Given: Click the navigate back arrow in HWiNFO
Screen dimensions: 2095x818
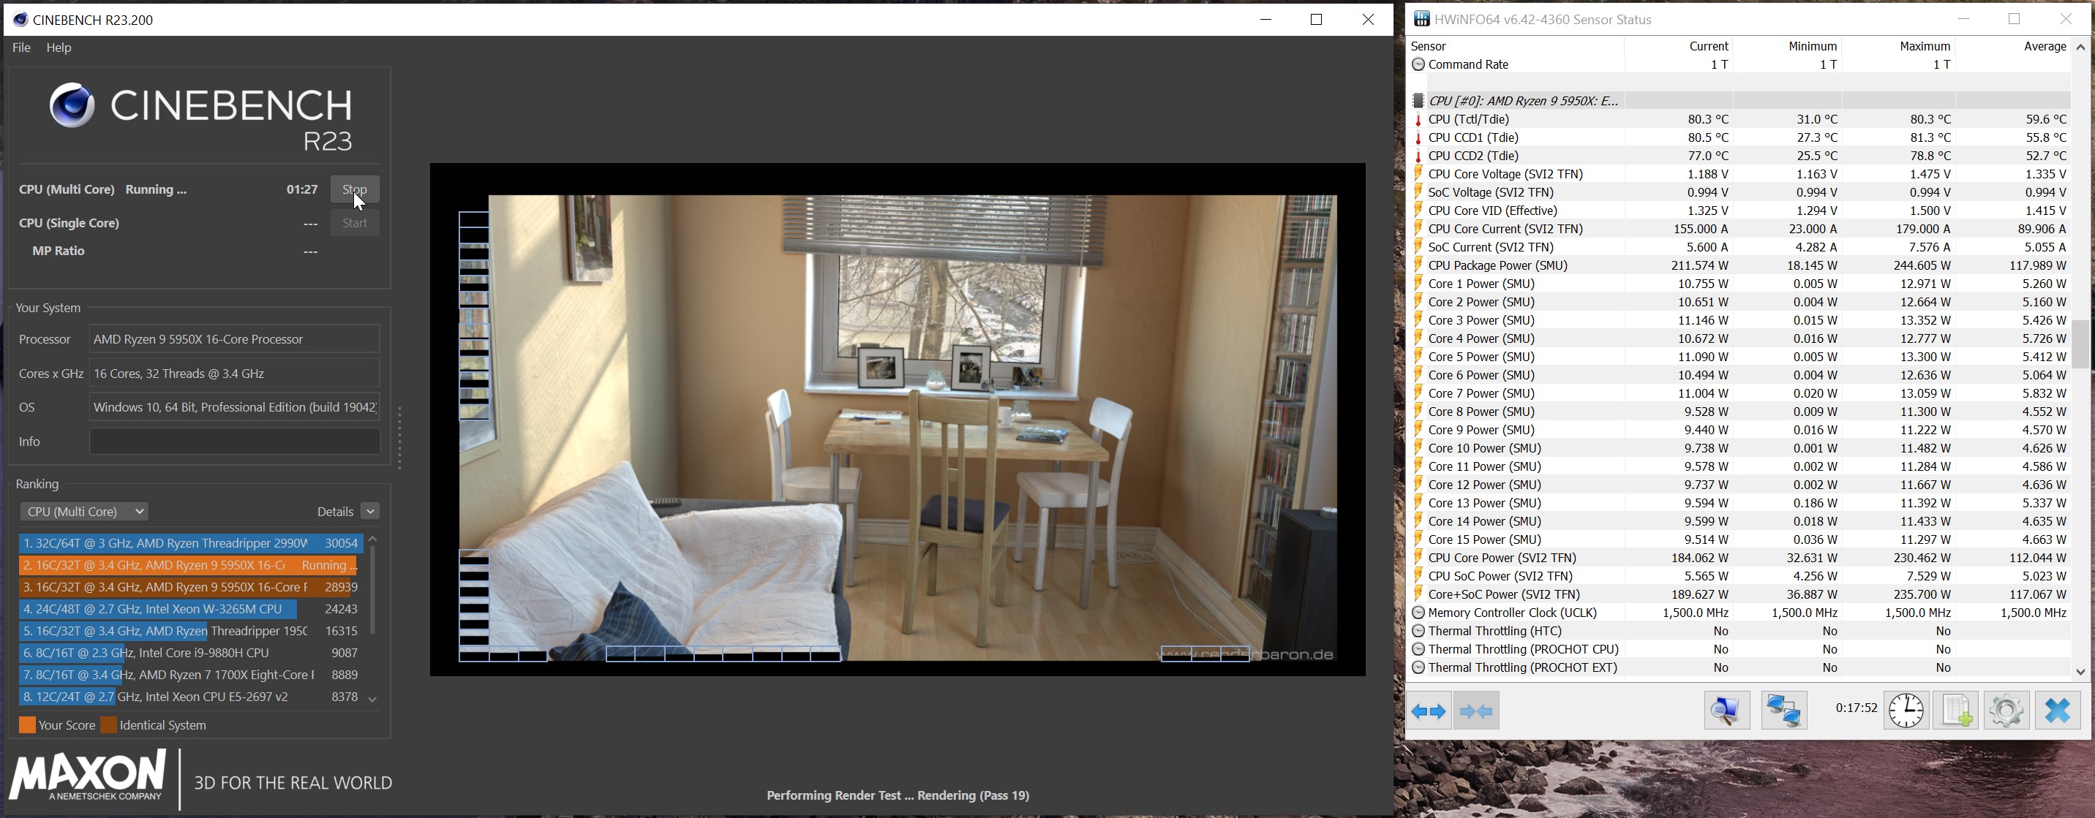Looking at the screenshot, I should click(x=1429, y=708).
